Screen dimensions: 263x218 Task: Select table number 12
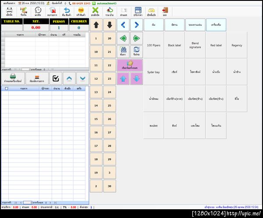[x=96, y=79]
